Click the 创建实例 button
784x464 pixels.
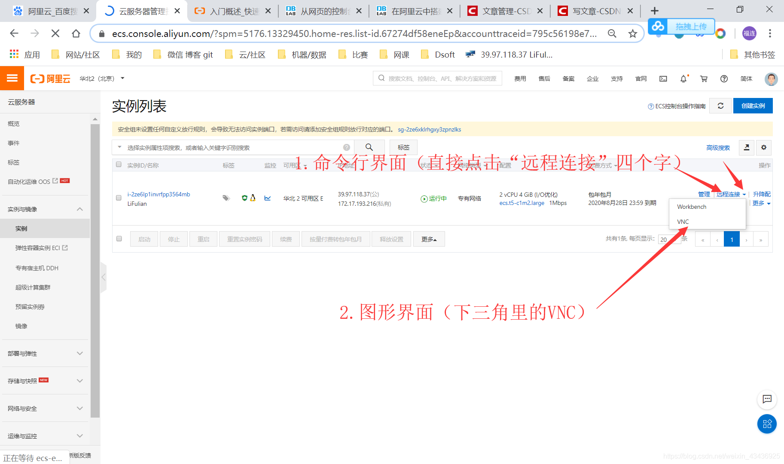pos(753,105)
